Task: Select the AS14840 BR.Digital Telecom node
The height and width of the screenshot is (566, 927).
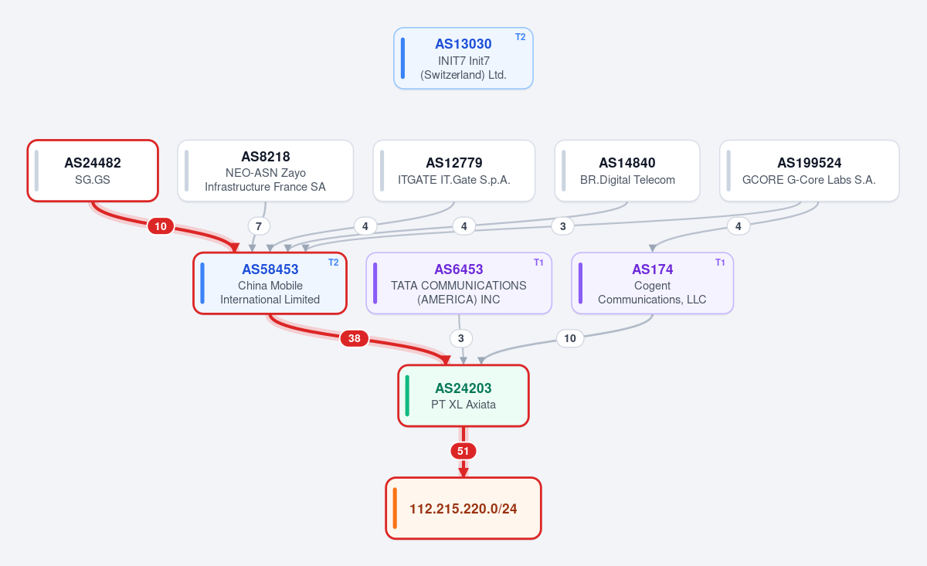Action: tap(627, 171)
